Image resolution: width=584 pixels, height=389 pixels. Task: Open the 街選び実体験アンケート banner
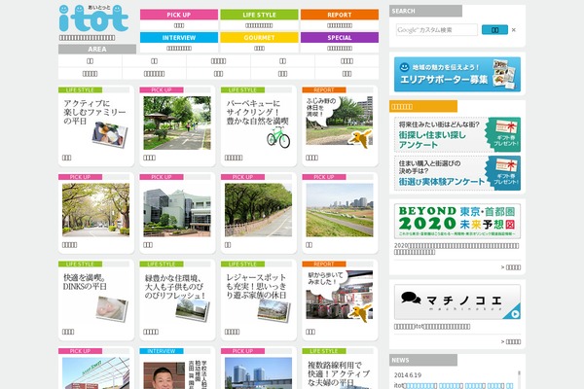pyautogui.click(x=457, y=173)
